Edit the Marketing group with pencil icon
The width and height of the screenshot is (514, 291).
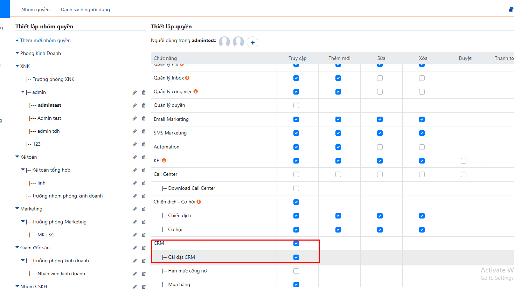134,209
